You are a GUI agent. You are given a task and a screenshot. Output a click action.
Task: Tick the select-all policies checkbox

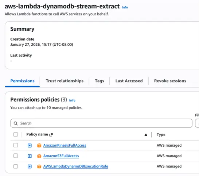pos(16,134)
